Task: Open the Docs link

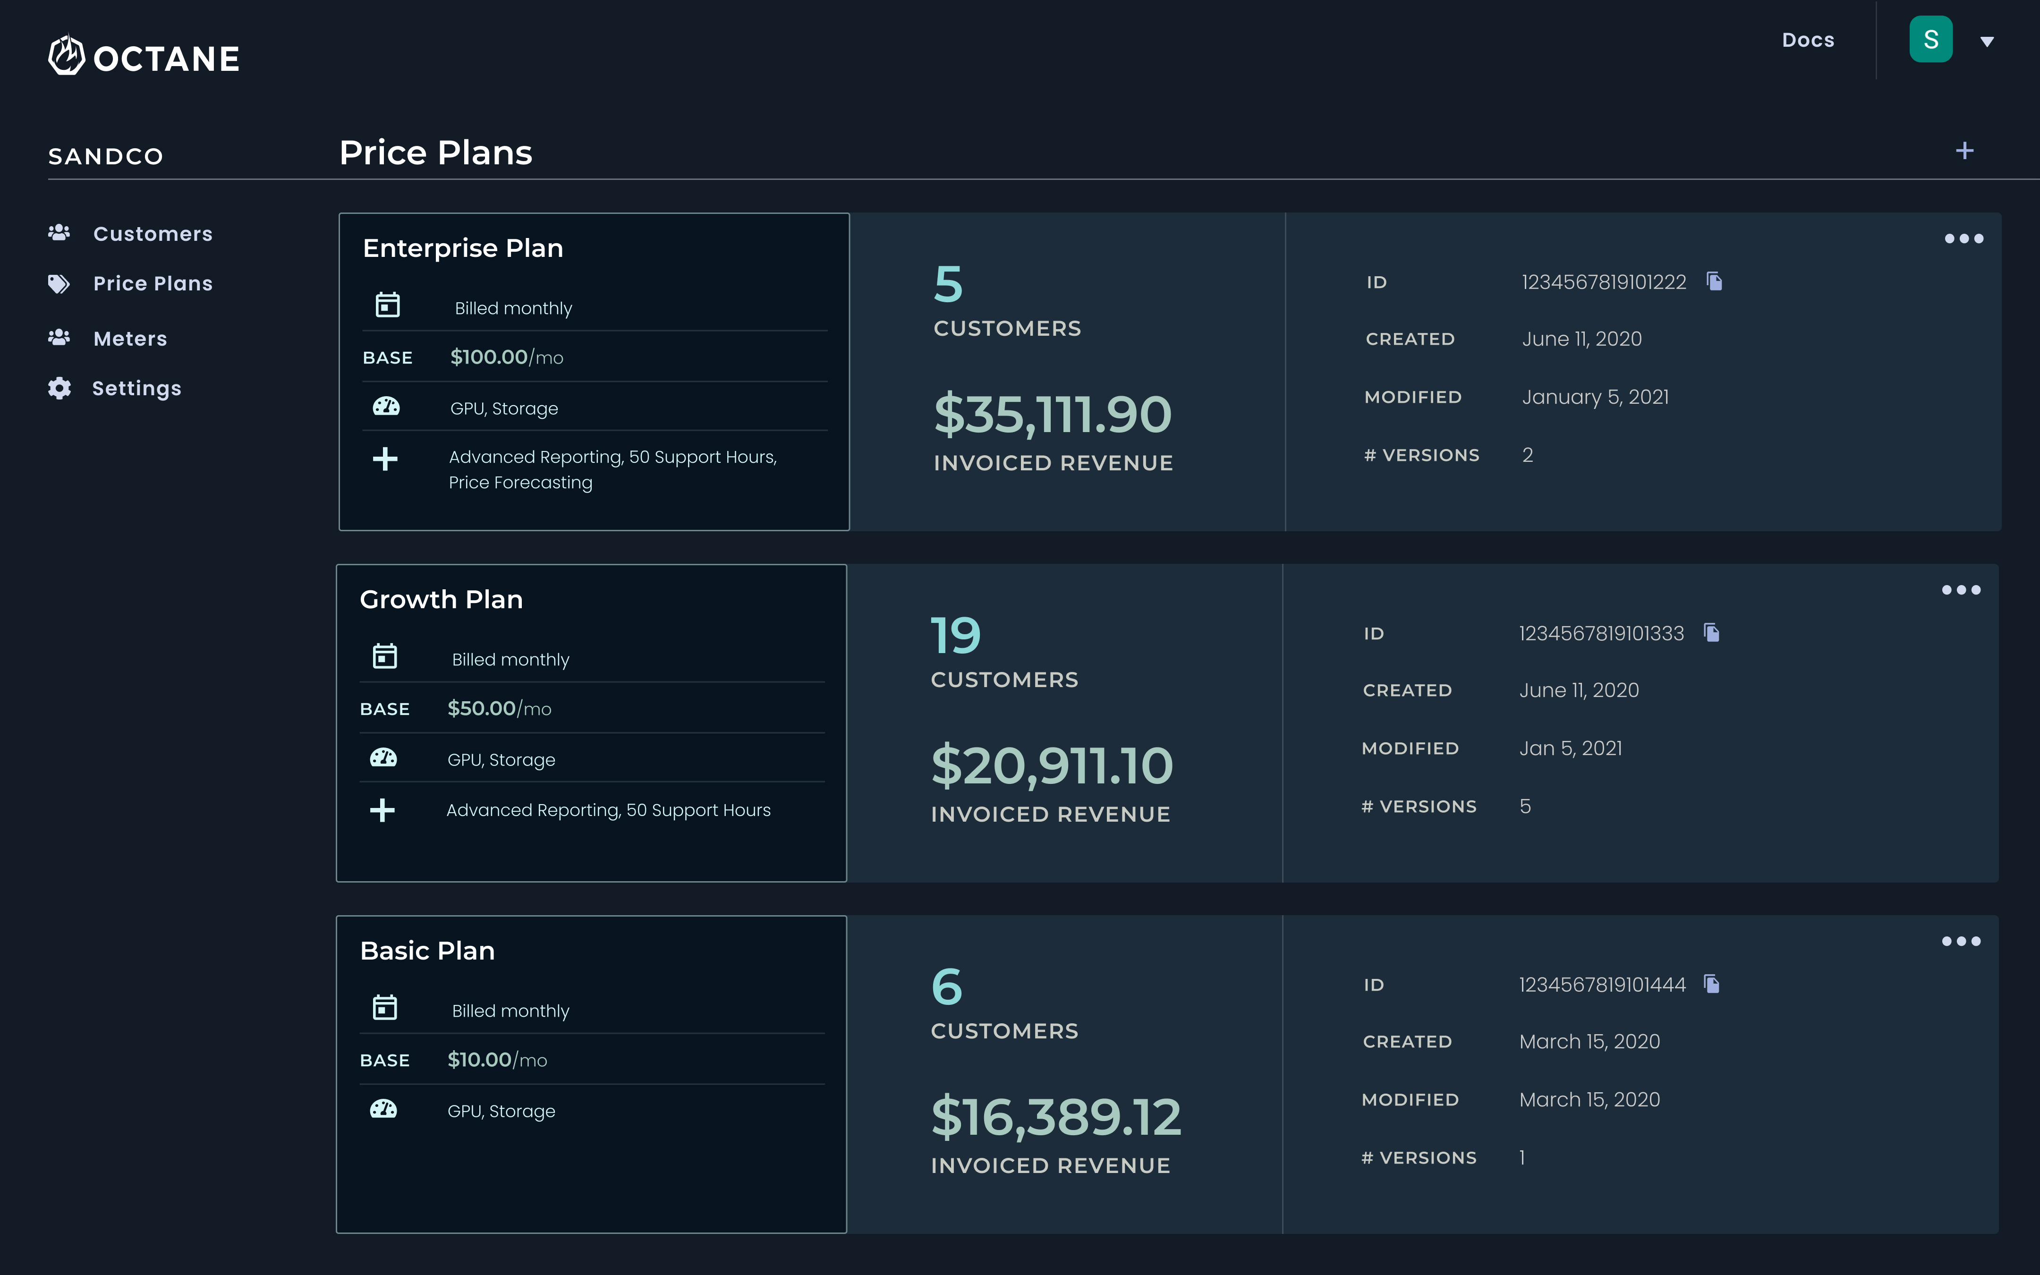Action: (1808, 40)
